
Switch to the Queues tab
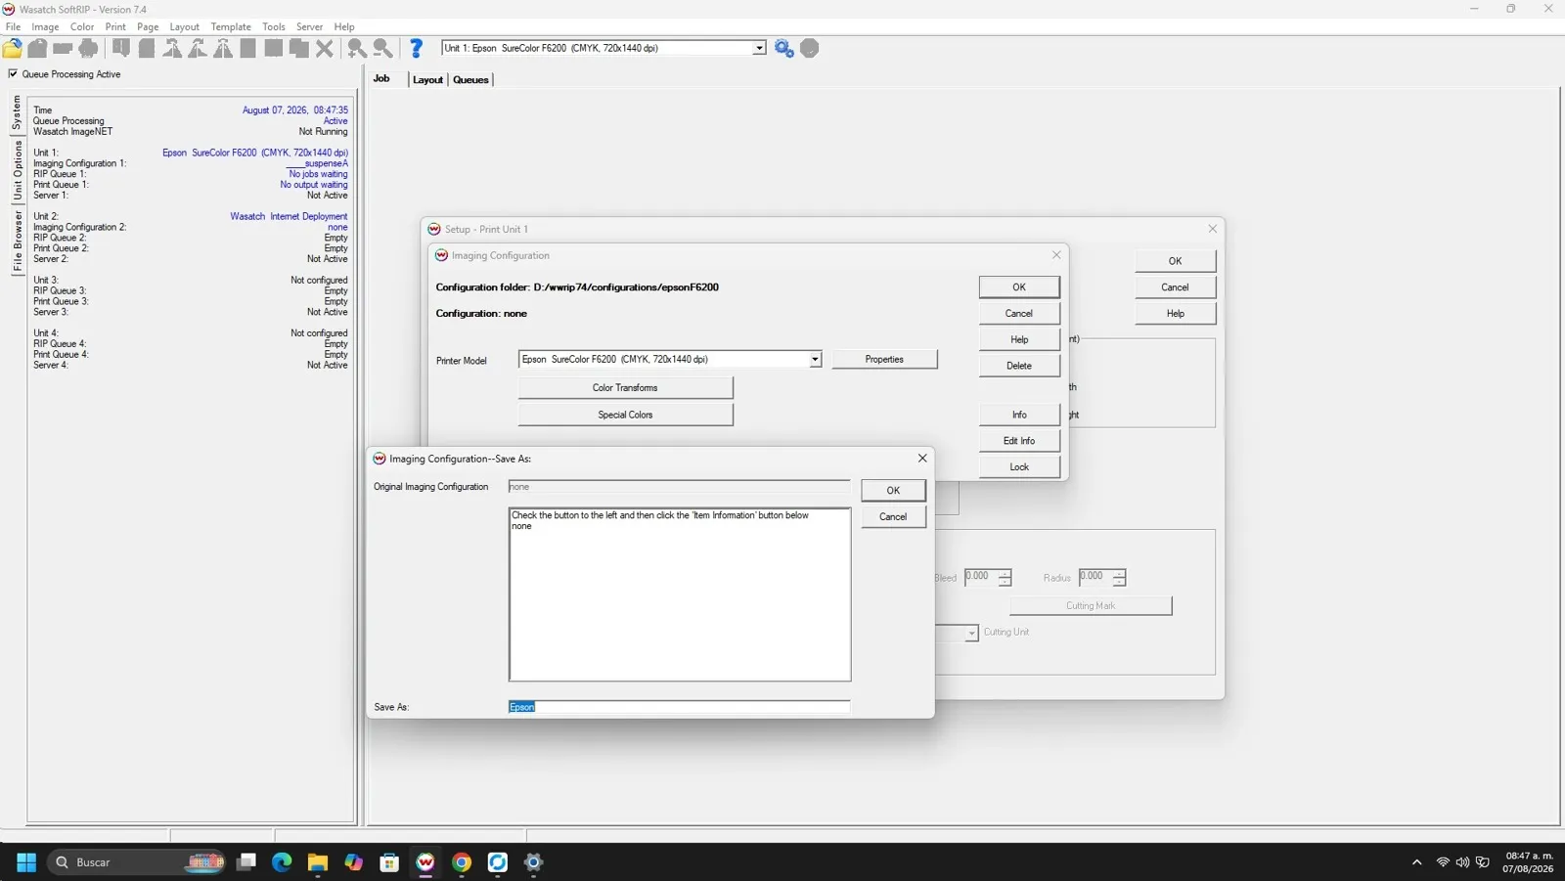click(x=470, y=79)
